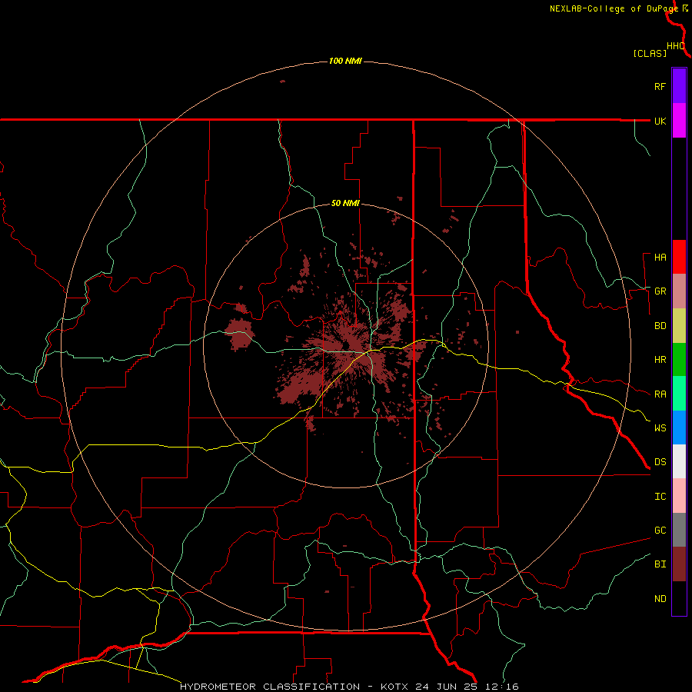The width and height of the screenshot is (692, 692).
Task: Click the HR legend label
Action: (660, 360)
